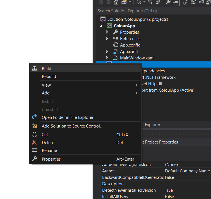Click the Switch Views icon next to Home

(x=124, y=2)
